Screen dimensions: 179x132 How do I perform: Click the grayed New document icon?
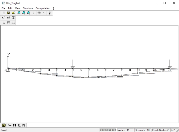[4, 13]
